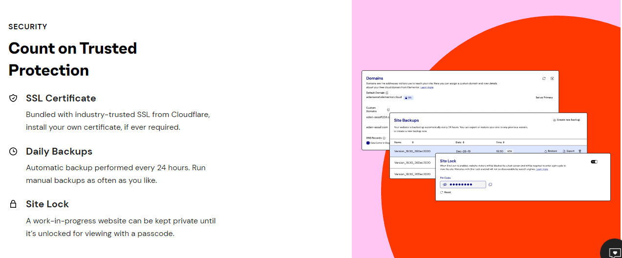Click Set as Primary in Domains panel
This screenshot has width=622, height=258.
click(544, 98)
